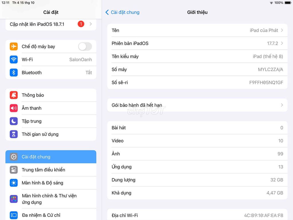293x220 pixels.
Task: Tap the Giới thiệu page title
Action: [x=197, y=12]
